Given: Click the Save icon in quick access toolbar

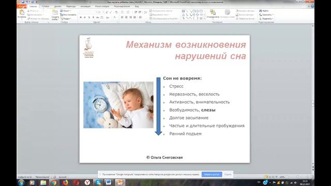Looking at the screenshot, I should point(23,2).
